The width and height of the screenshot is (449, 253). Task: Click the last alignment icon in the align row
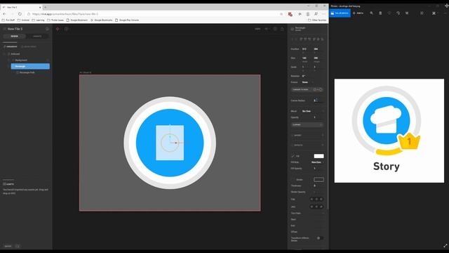click(322, 39)
